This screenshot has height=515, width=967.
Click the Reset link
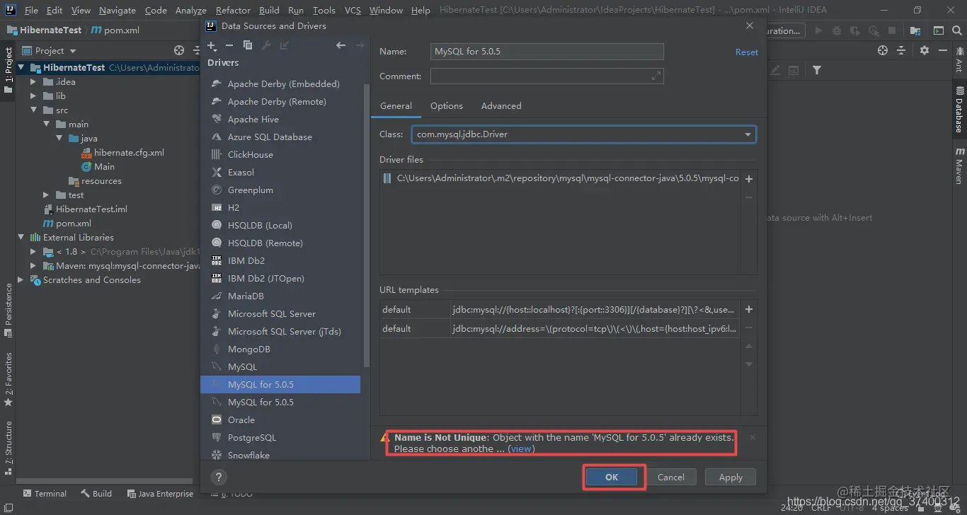[x=746, y=52]
